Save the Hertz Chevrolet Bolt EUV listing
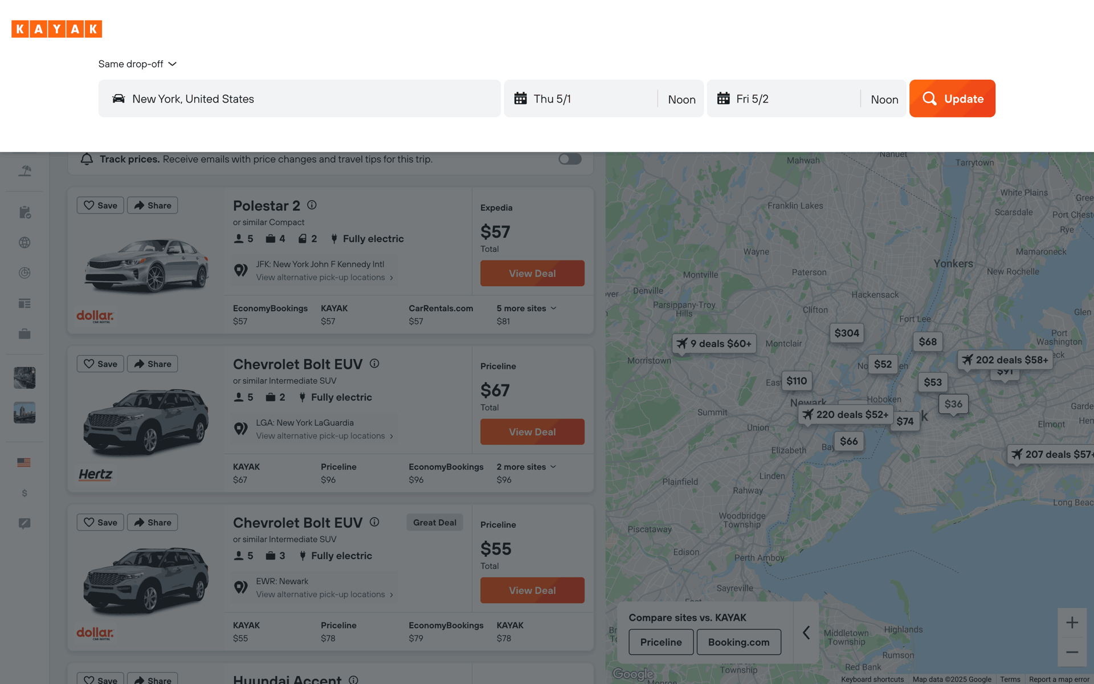The image size is (1094, 684). click(100, 364)
